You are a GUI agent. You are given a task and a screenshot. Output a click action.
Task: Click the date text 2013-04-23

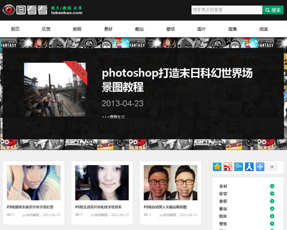pos(122,103)
